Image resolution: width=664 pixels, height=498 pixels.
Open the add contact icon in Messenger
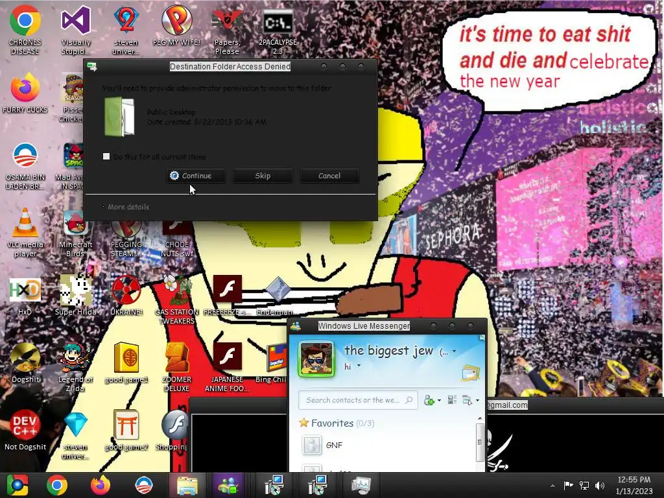tap(429, 400)
